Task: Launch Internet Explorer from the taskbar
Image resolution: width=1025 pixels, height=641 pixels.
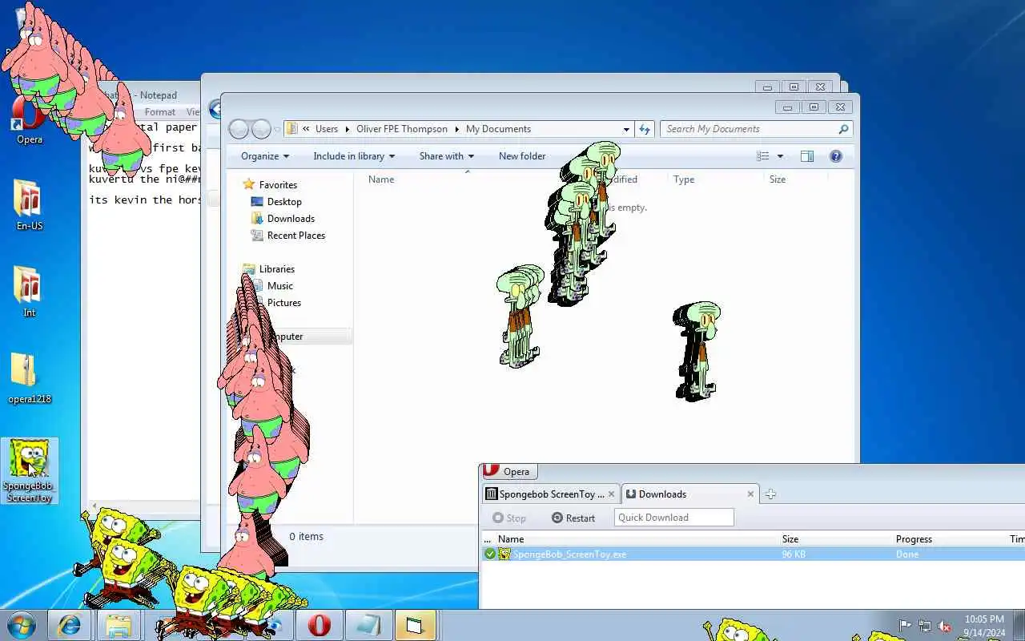Action: (x=70, y=625)
